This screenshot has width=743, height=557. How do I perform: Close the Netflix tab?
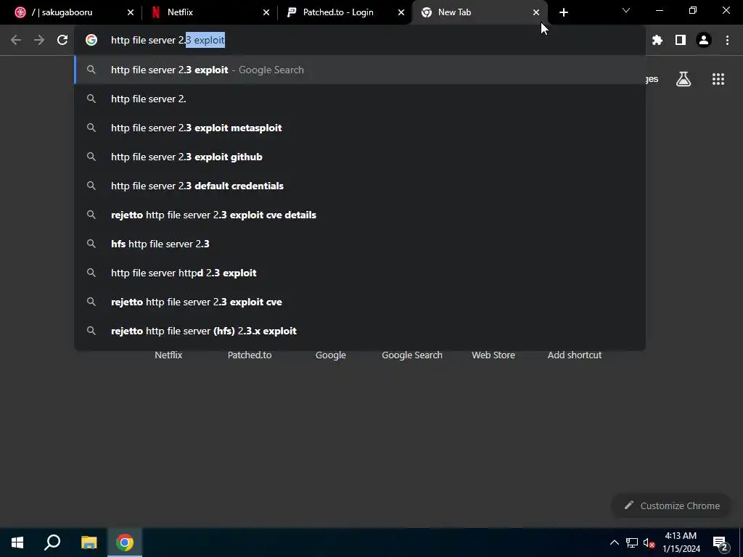pyautogui.click(x=266, y=12)
